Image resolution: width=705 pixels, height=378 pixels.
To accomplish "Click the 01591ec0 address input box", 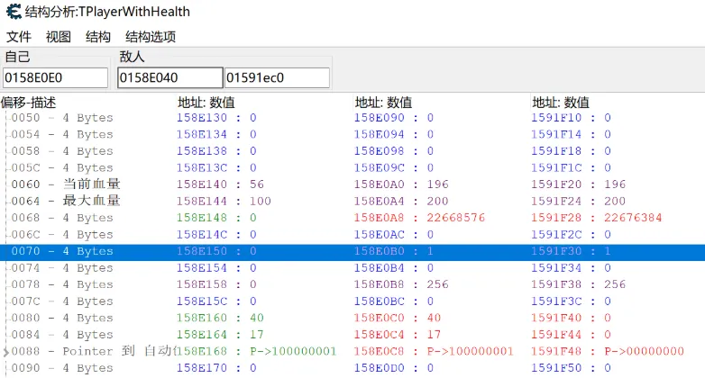I will point(276,77).
